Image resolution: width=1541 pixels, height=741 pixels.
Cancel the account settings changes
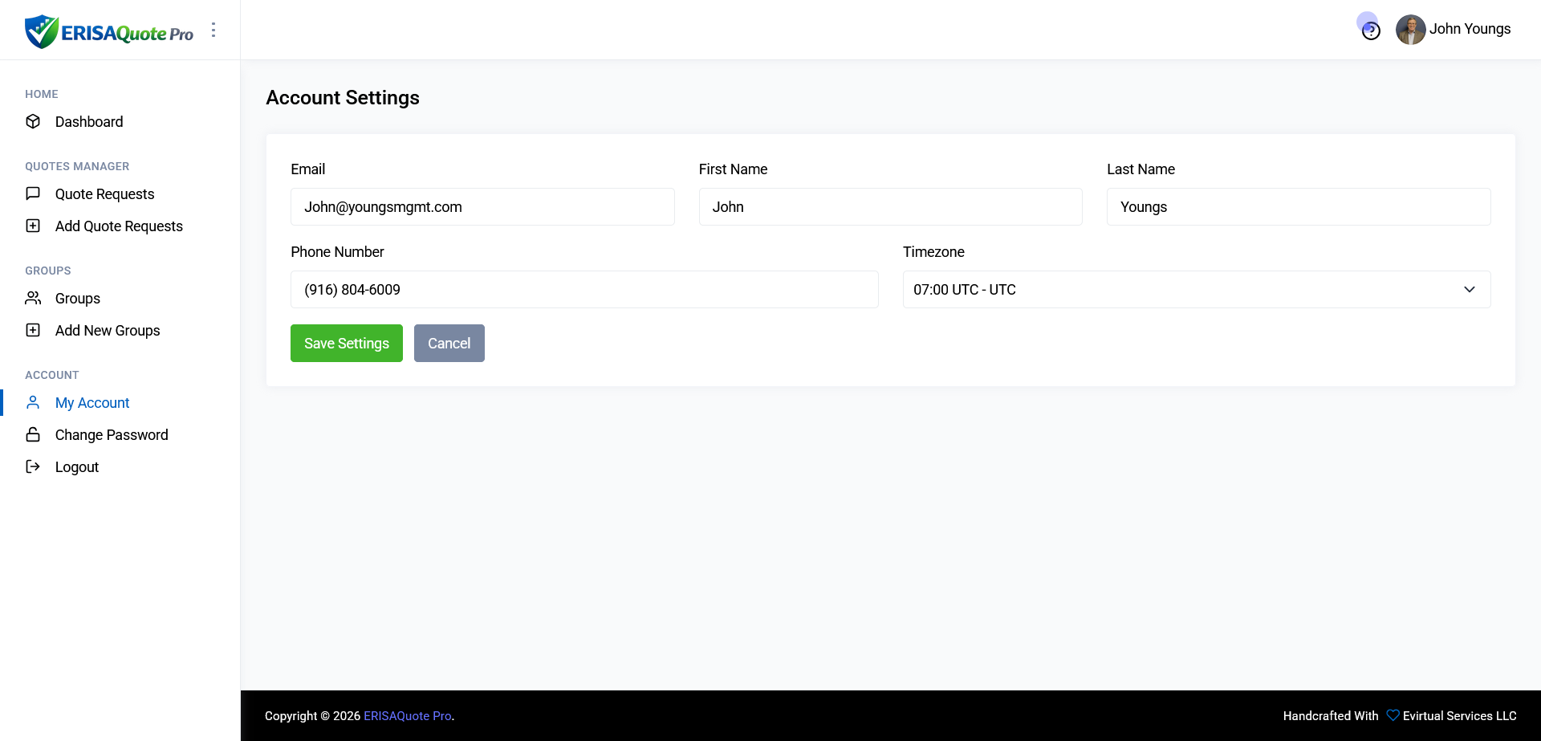[449, 344]
